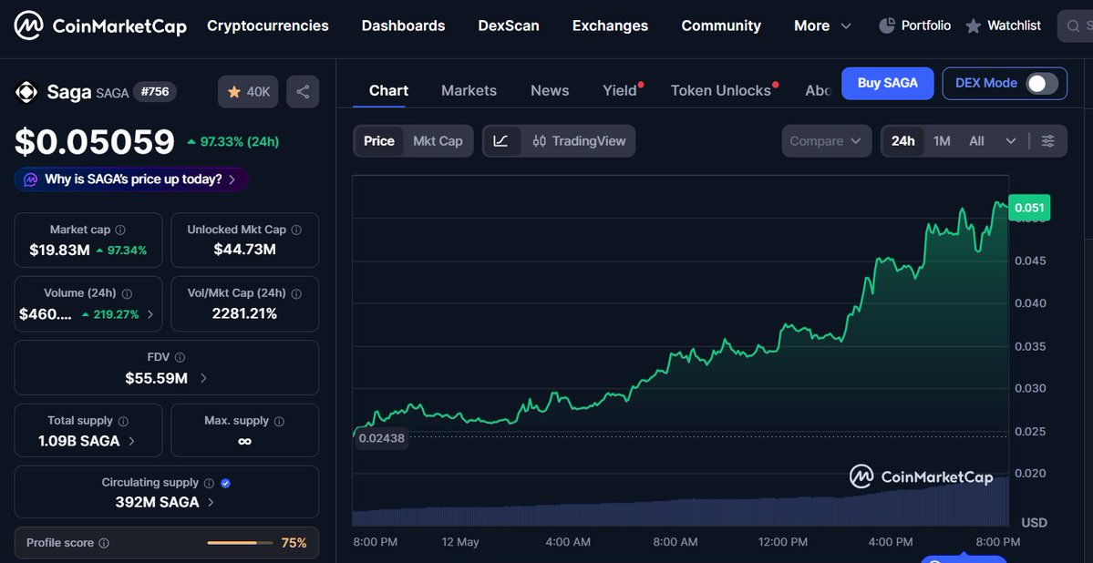Click Total supply info icon

[x=123, y=422]
